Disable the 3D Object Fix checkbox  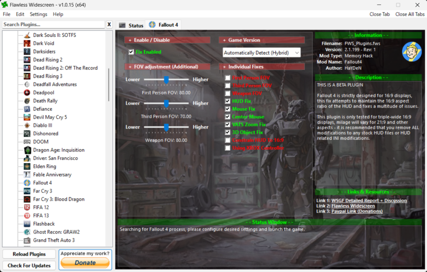point(228,133)
